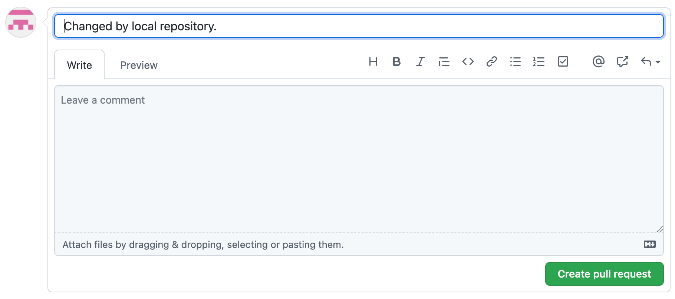Click in the Leave a comment box
Screen dimensions: 675x299
pyautogui.click(x=359, y=159)
